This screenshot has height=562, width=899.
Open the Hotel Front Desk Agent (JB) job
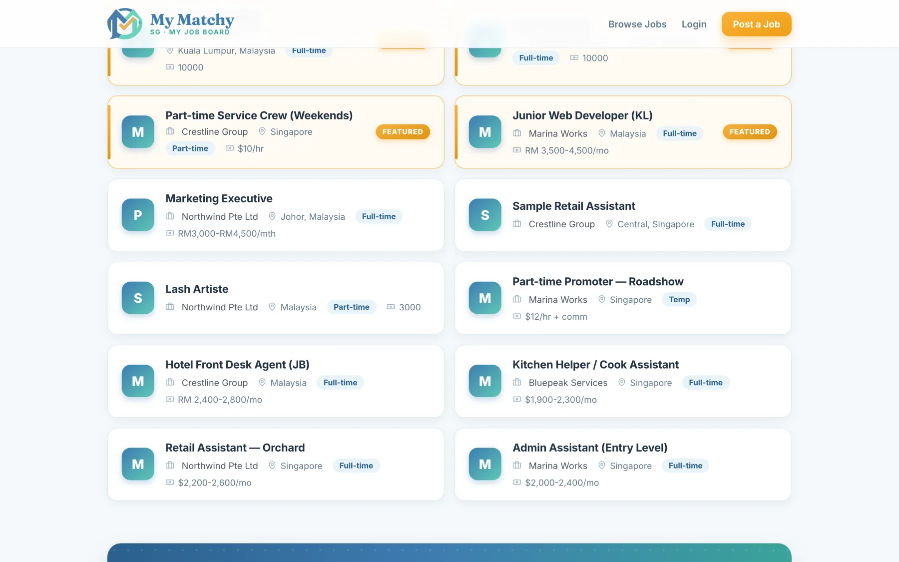point(237,365)
